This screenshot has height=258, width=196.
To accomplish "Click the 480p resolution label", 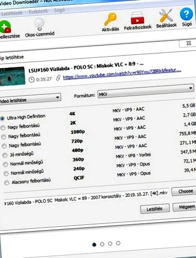I will [78, 150].
